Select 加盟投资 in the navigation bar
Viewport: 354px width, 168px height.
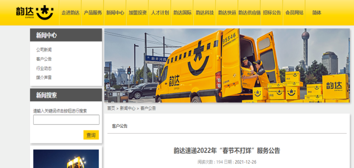pyautogui.click(x=138, y=13)
